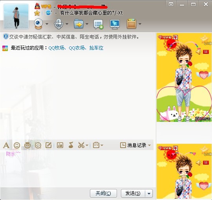Insert a picture with image icon

point(60,145)
